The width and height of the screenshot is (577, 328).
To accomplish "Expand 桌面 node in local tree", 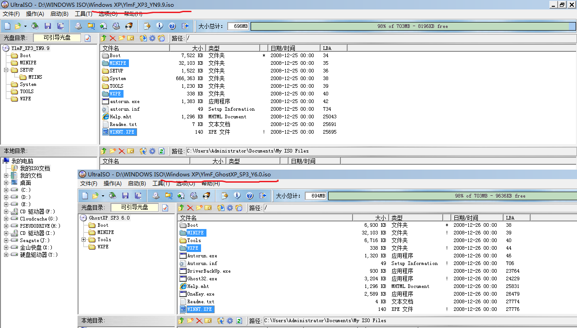I will point(6,183).
